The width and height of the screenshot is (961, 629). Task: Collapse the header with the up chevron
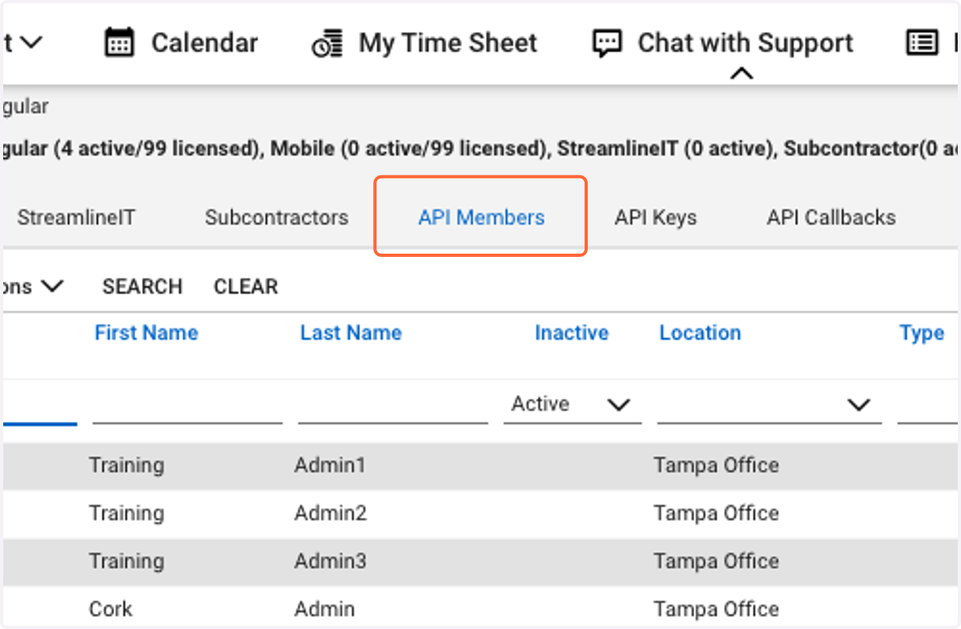coord(742,74)
